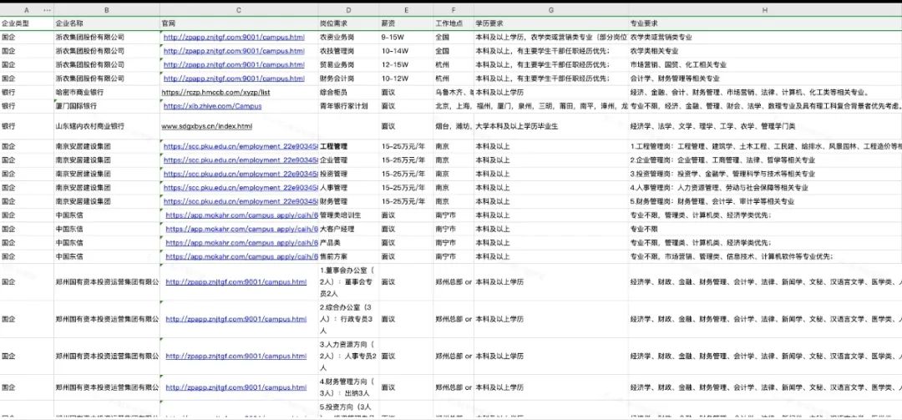The width and height of the screenshot is (902, 420).
Task: Select the 经济学、法学、文学、理学 majors cell
Action: point(765,125)
